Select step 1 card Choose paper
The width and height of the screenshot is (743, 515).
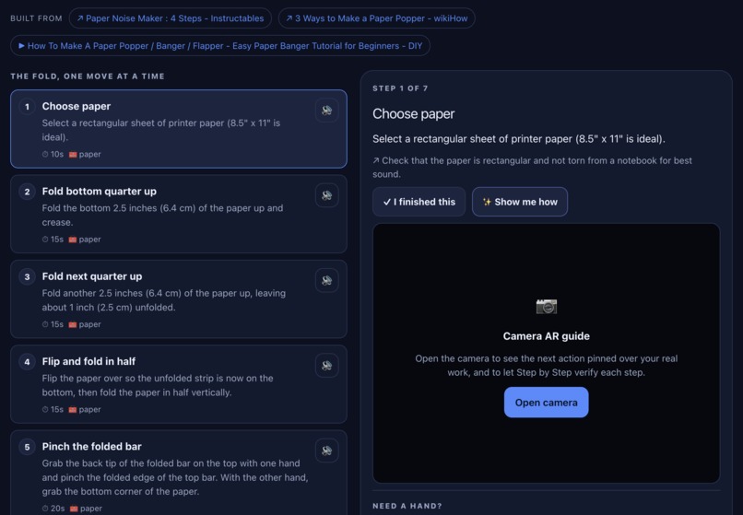coord(179,129)
